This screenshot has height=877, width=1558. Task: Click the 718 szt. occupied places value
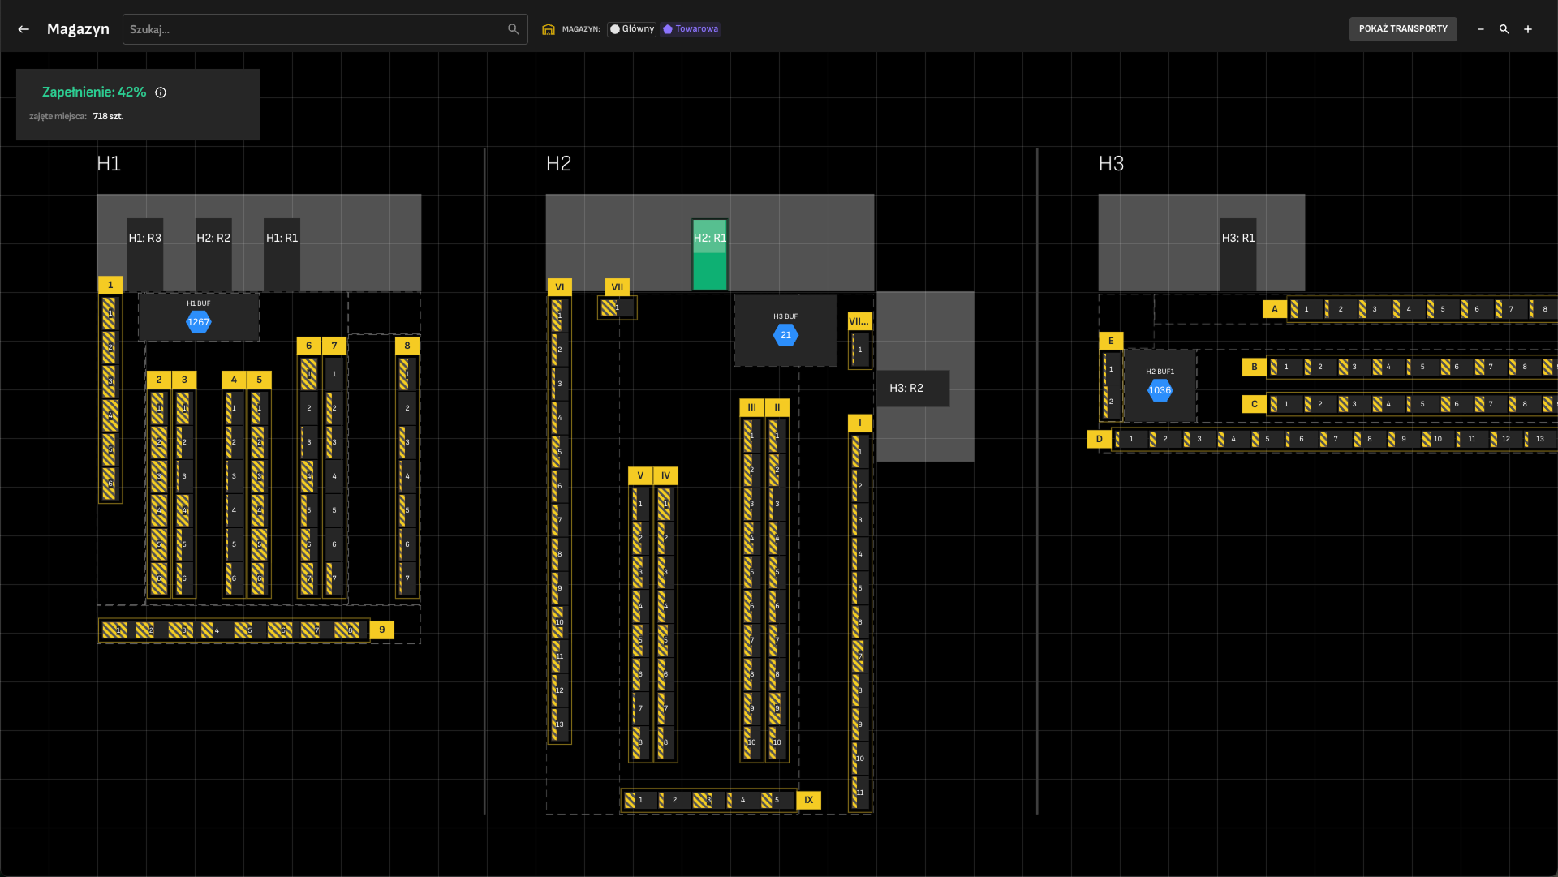pos(108,117)
